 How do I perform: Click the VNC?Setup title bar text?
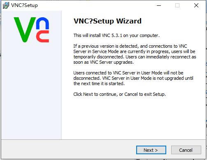point(24,5)
